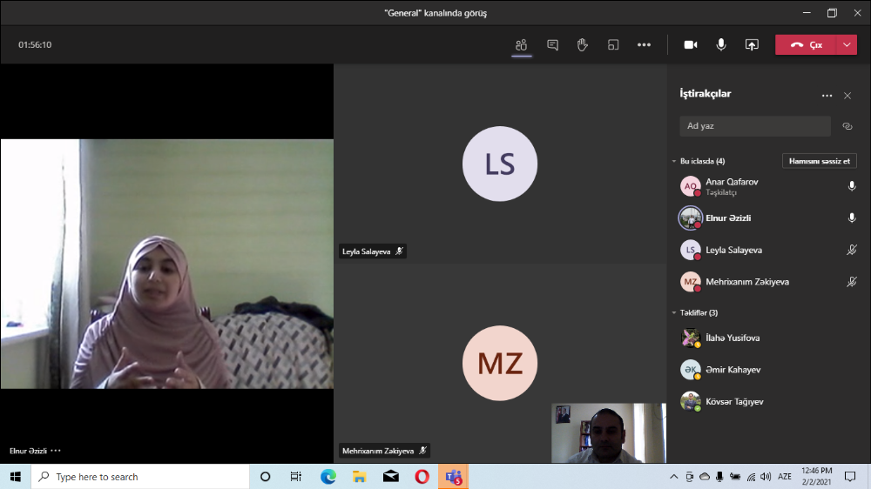Open the Opera browser from taskbar

click(422, 477)
